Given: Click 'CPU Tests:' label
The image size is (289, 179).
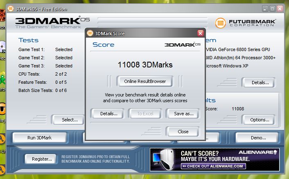Looking at the screenshot, I should pos(29,74).
